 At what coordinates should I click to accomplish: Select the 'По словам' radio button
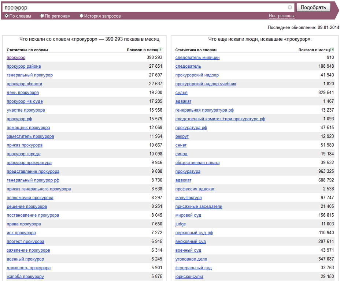[x=7, y=16]
